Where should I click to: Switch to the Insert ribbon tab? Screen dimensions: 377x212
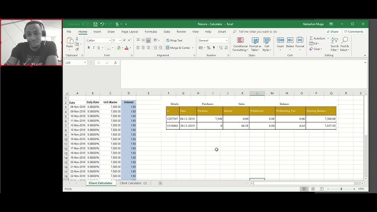pyautogui.click(x=97, y=32)
